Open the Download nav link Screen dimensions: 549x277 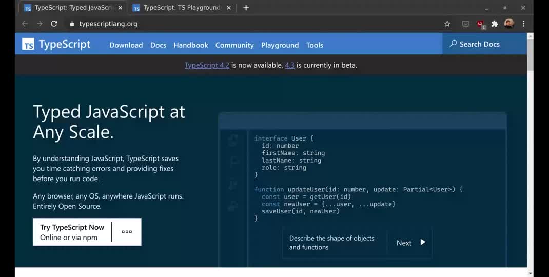tap(126, 45)
